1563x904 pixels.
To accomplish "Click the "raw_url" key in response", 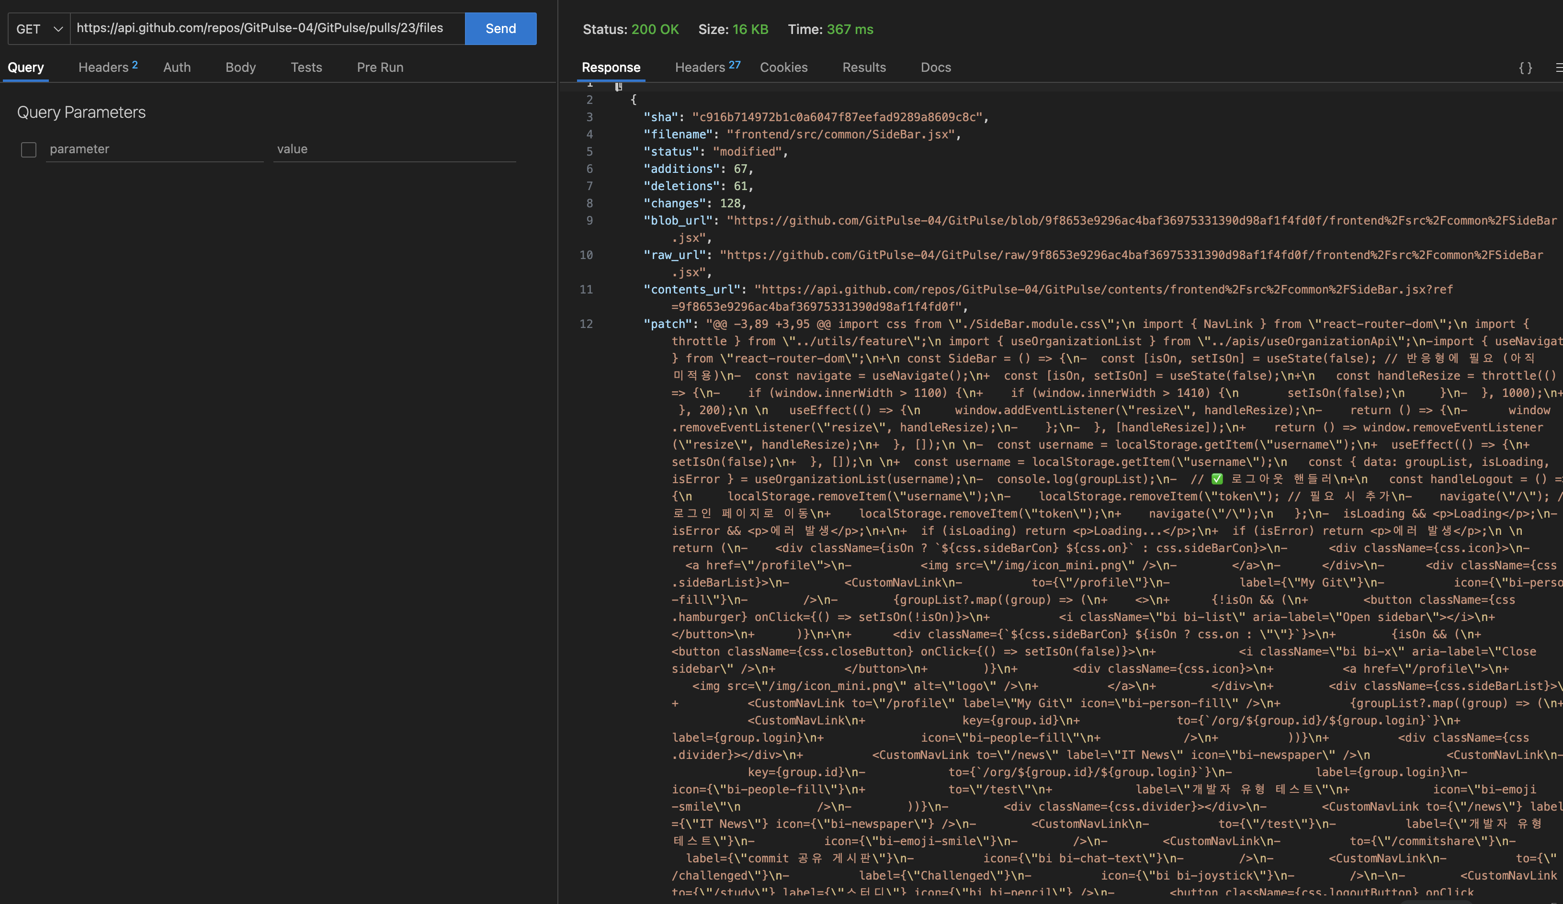I will click(675, 255).
